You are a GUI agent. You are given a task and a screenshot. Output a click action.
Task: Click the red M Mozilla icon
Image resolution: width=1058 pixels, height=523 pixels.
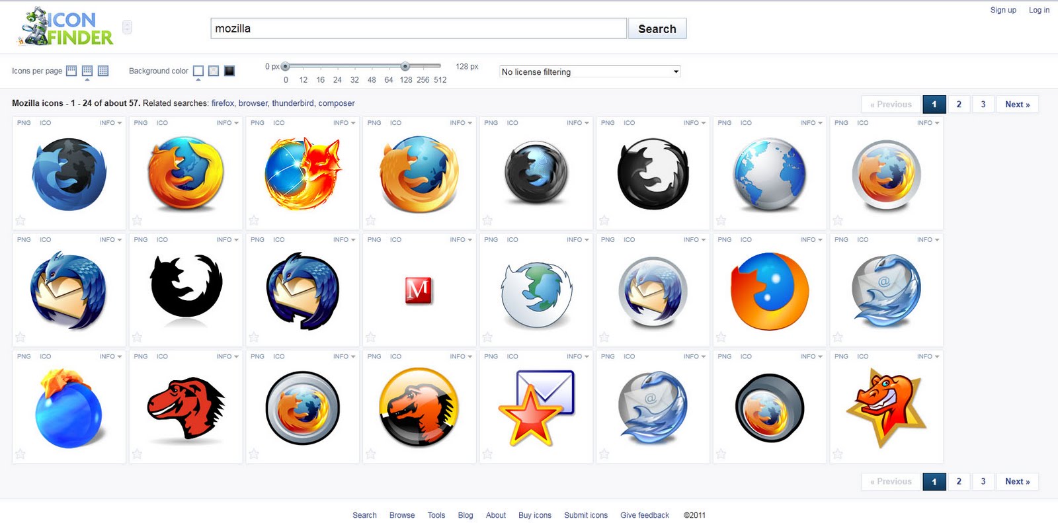click(419, 290)
